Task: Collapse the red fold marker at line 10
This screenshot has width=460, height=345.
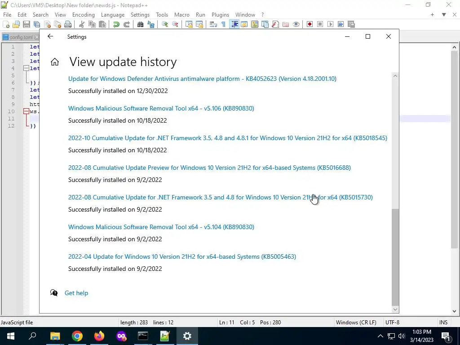Action: click(x=26, y=111)
